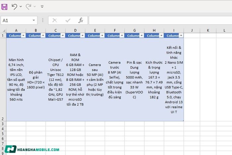Open the Redo history dropdown arrow
Viewport: 232px width, 155px height.
(x=34, y=6)
